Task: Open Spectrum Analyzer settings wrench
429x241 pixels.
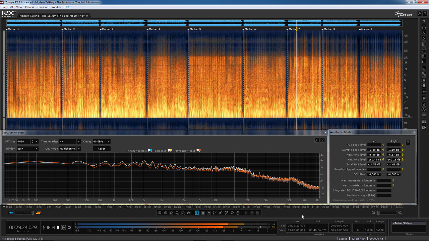Action: click(317, 140)
